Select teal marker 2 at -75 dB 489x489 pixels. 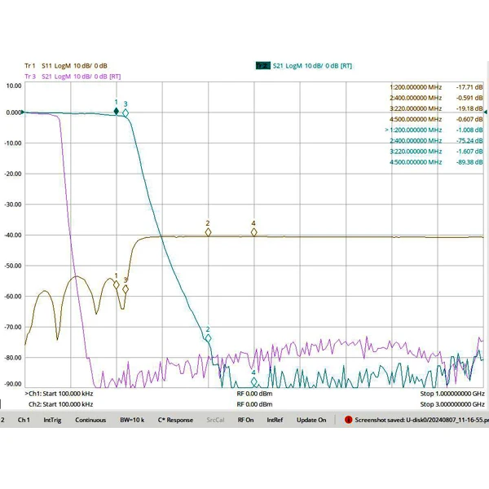[208, 338]
